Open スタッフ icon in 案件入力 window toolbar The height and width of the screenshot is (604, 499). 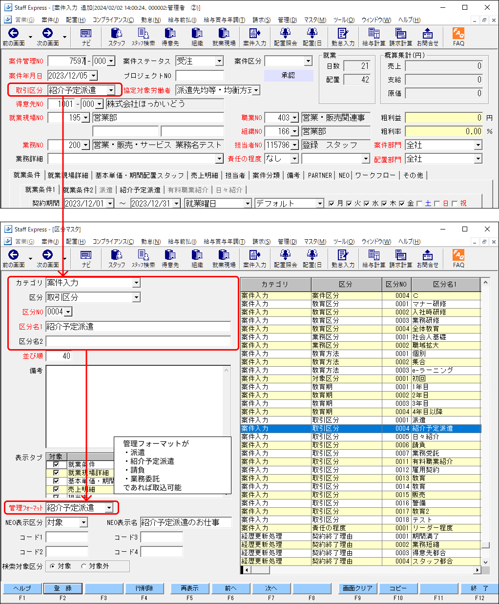(117, 37)
